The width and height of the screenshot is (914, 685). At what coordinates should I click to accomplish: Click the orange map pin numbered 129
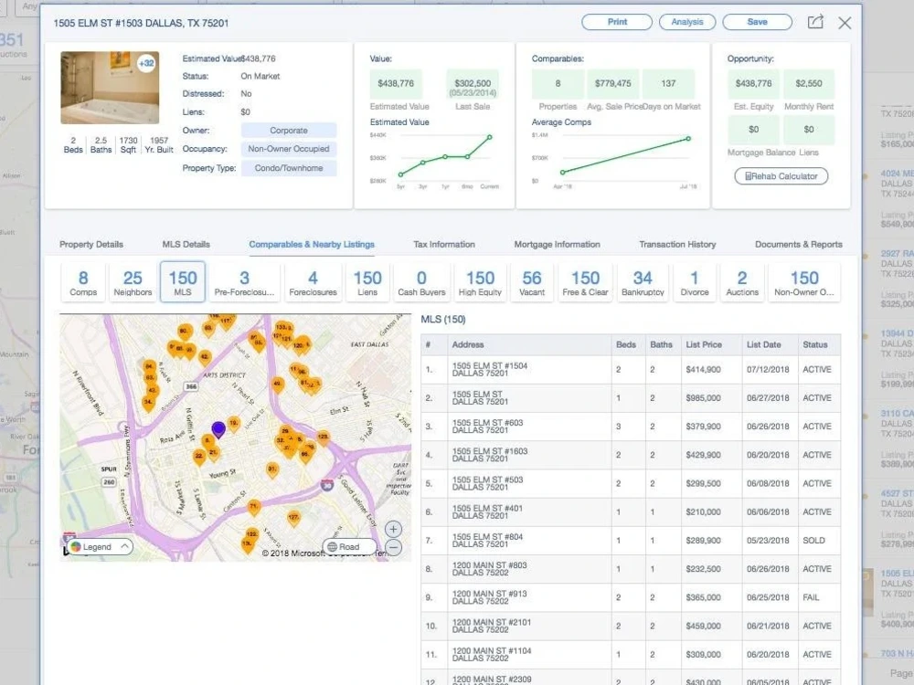coord(323,437)
